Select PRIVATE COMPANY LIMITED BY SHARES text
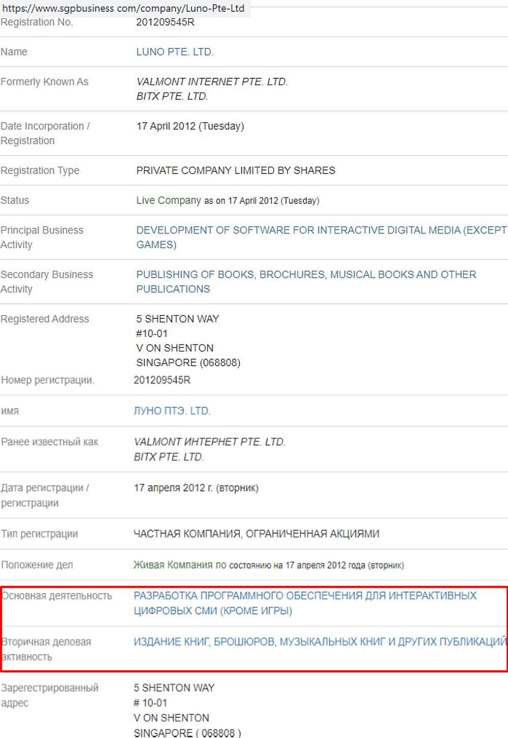The width and height of the screenshot is (508, 738). coord(236,170)
